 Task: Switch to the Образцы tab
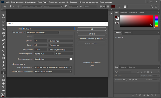(x=124, y=12)
